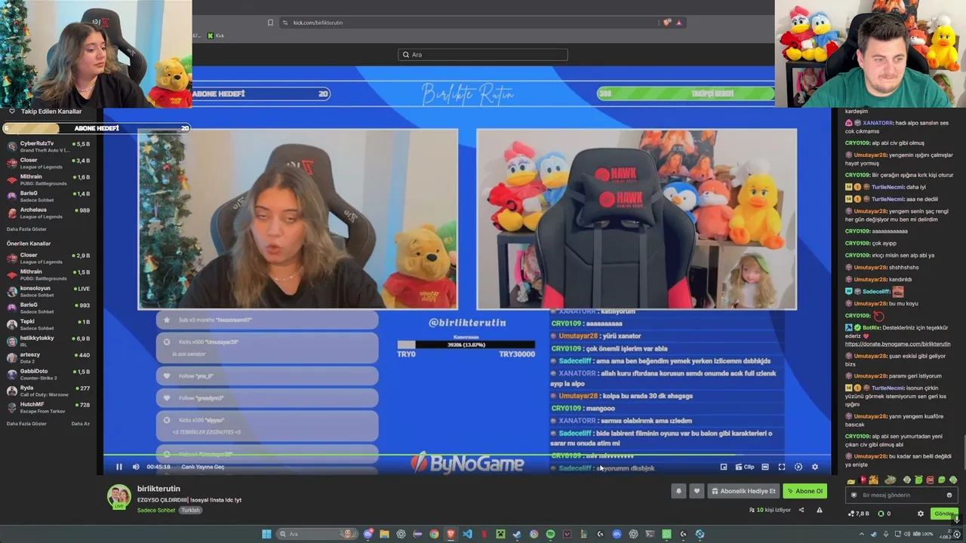Open the video player settings gear
The width and height of the screenshot is (966, 543).
[815, 467]
